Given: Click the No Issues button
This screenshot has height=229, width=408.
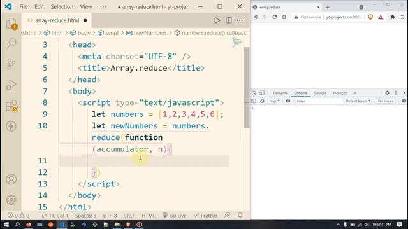Looking at the screenshot, I should coord(385,101).
